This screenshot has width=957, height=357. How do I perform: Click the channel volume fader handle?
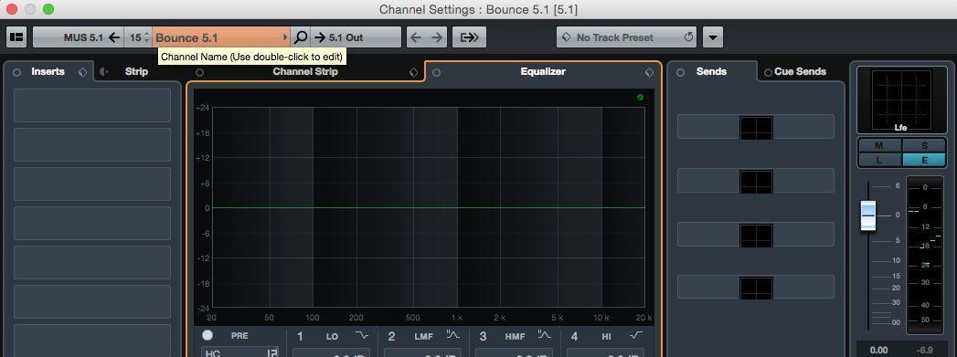click(868, 215)
